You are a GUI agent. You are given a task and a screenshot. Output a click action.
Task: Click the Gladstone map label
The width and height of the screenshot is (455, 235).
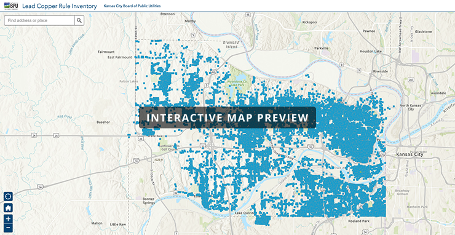424,31
